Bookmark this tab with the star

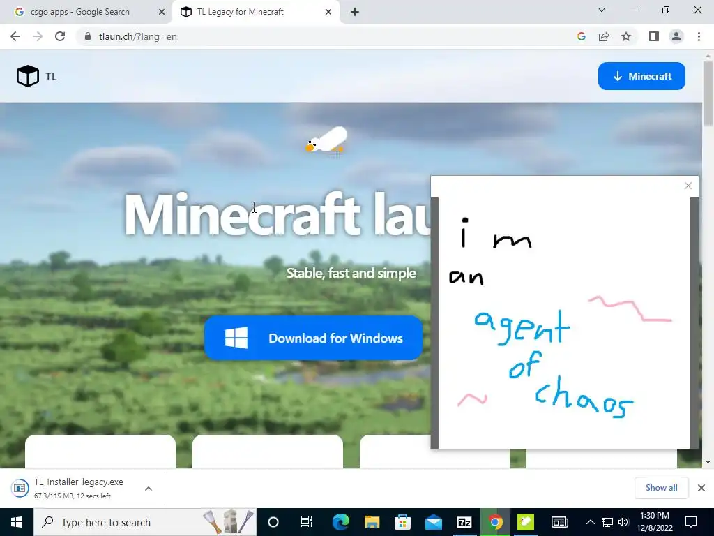point(626,36)
